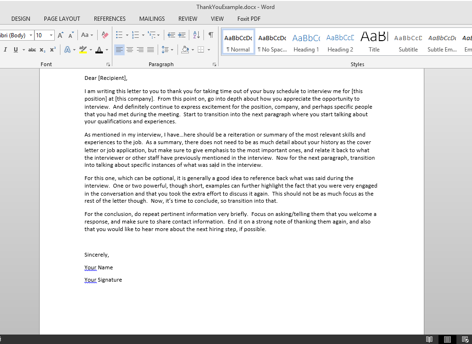The height and width of the screenshot is (344, 472).
Task: Place cursor in 'Dear [Recipient],' line
Action: coord(106,78)
